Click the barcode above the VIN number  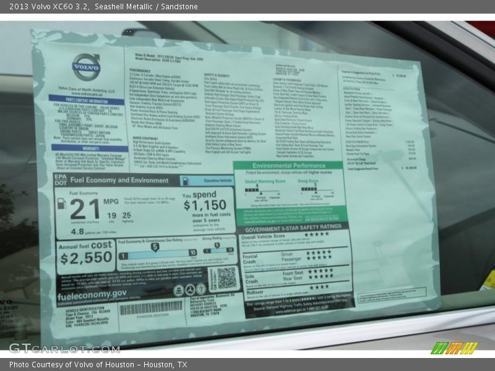tap(151, 307)
